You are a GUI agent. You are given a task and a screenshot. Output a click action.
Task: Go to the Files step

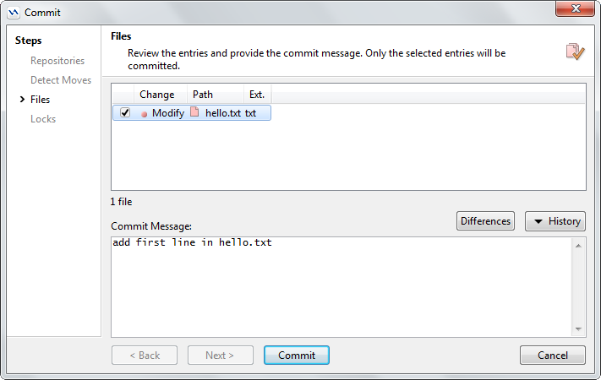(x=40, y=100)
